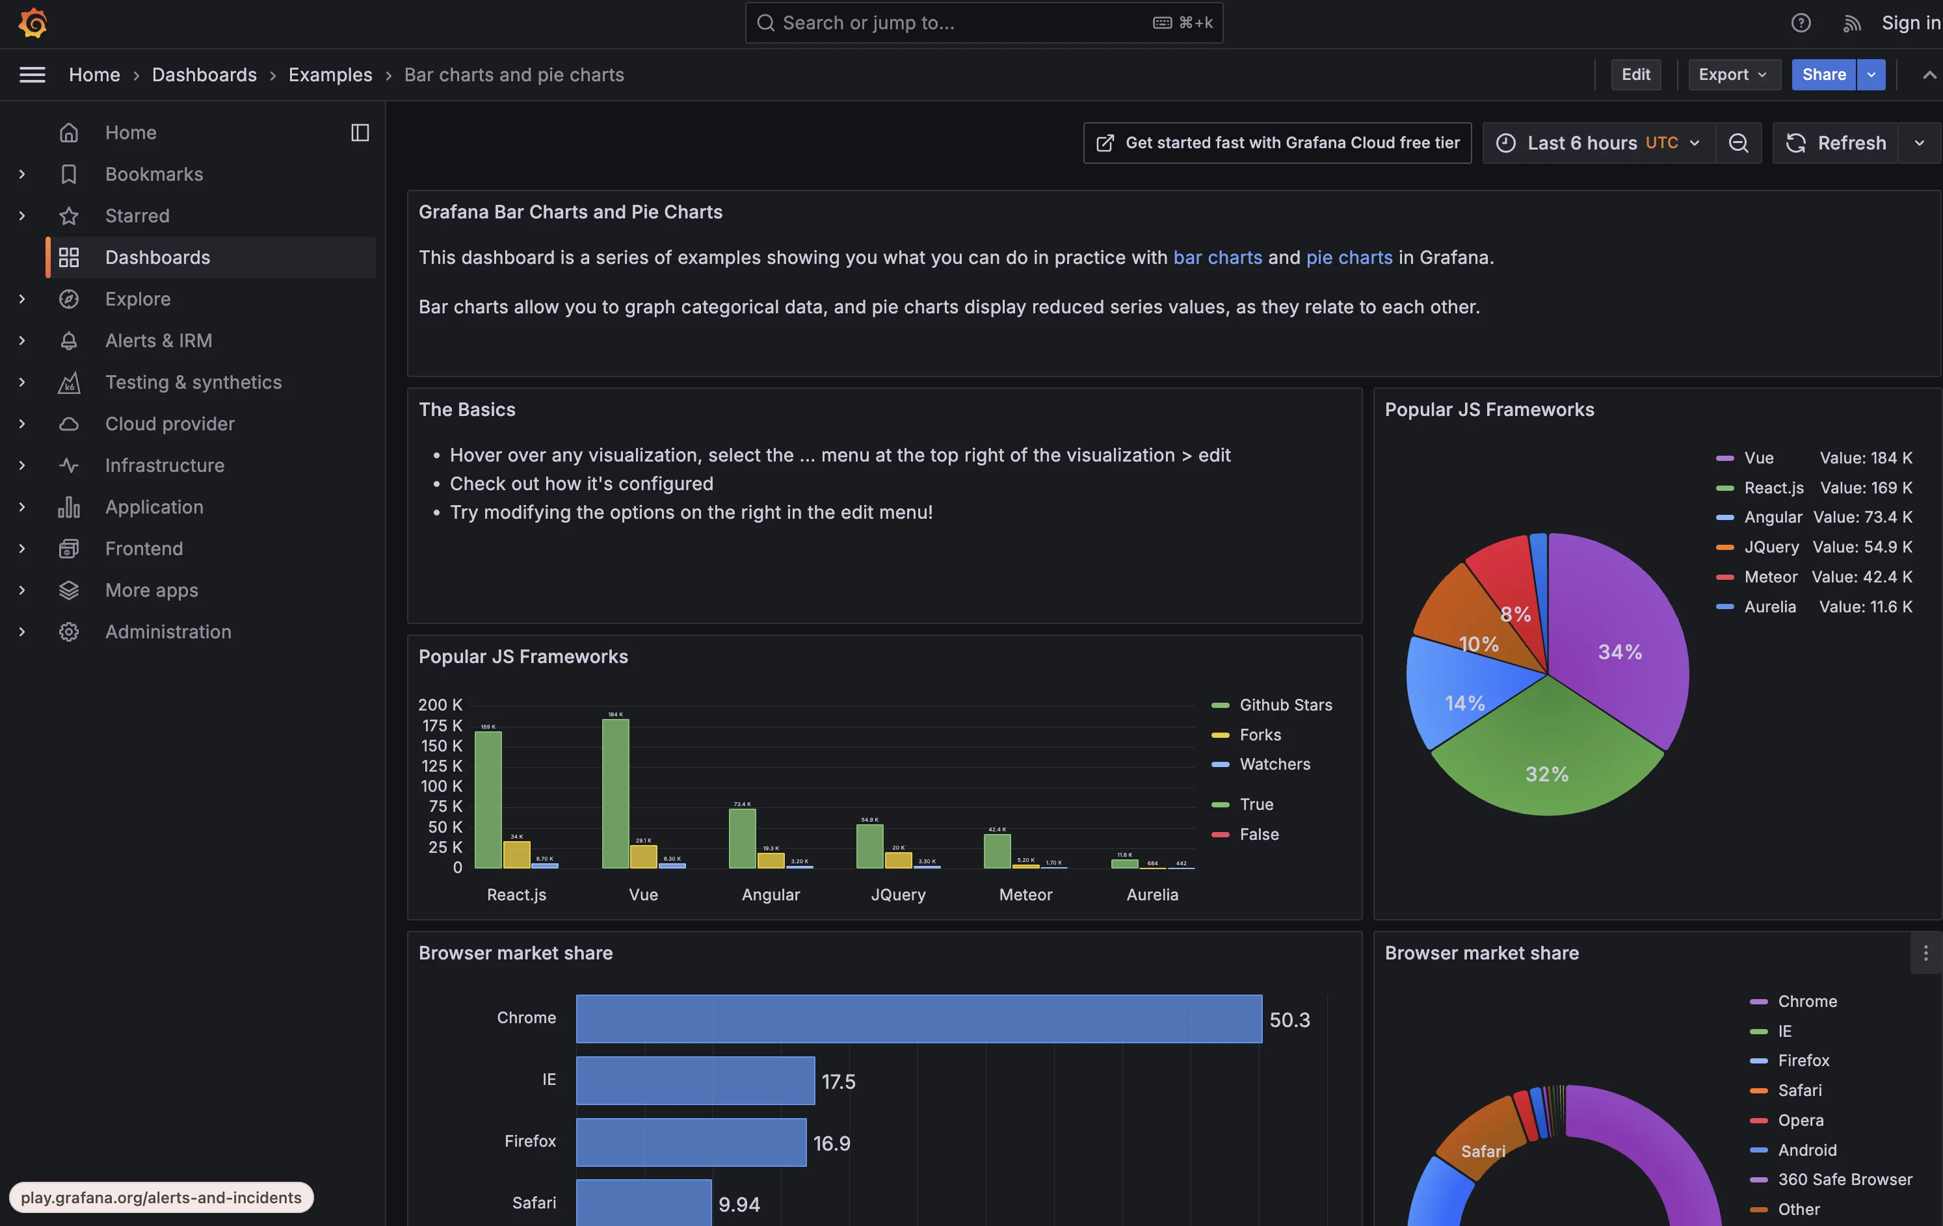Viewport: 1943px width, 1226px height.
Task: Click Get started fast with Grafana Cloud banner
Action: 1277,143
